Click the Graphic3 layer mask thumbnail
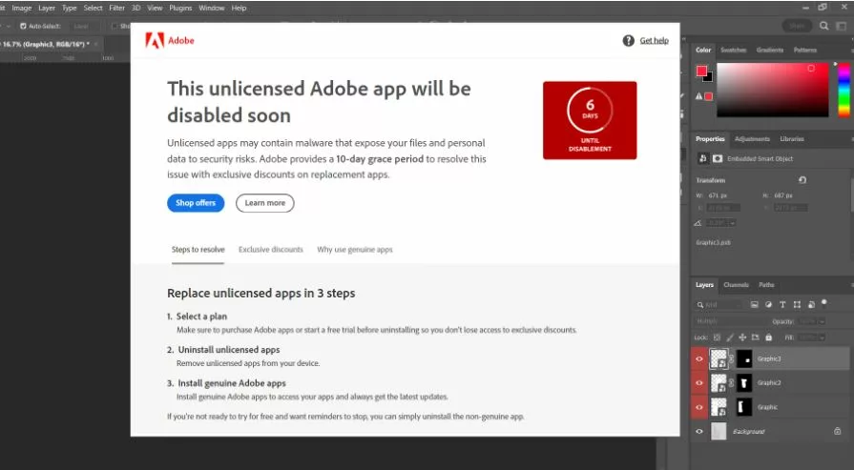This screenshot has height=470, width=854. tap(744, 359)
